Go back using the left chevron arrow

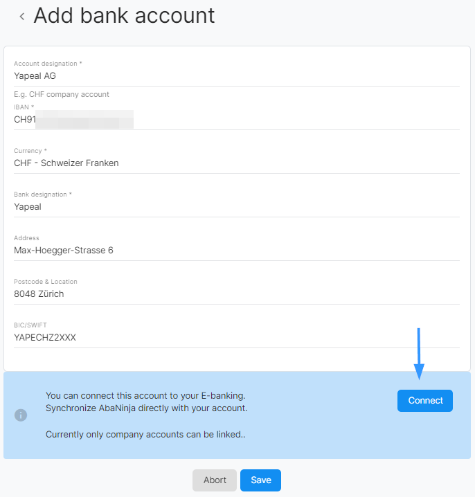click(x=22, y=17)
